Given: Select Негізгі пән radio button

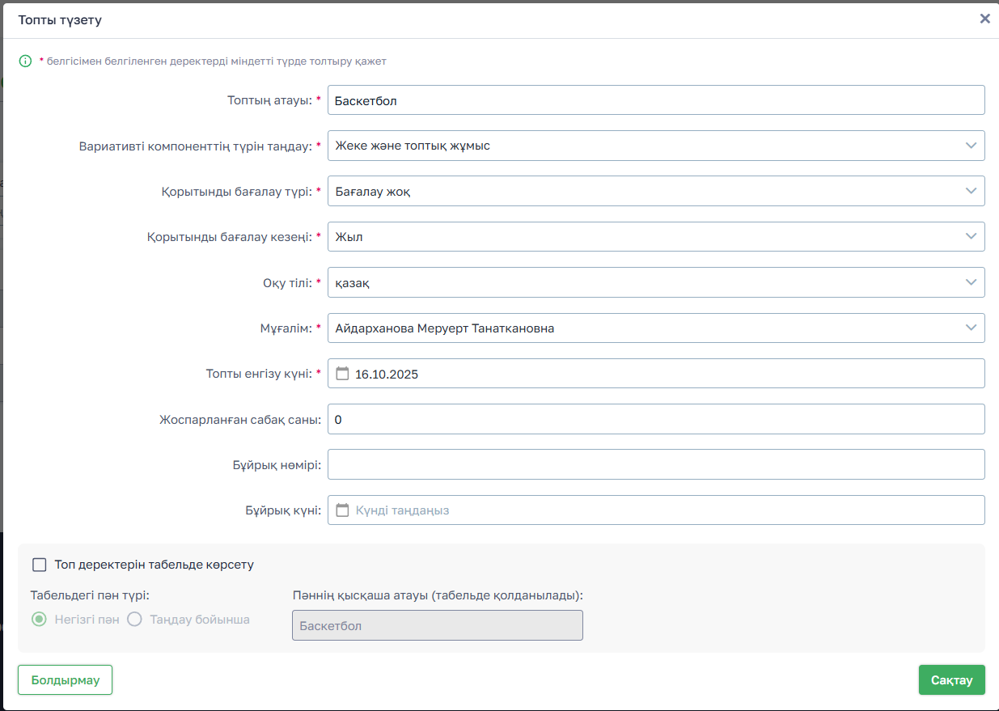Looking at the screenshot, I should point(38,620).
